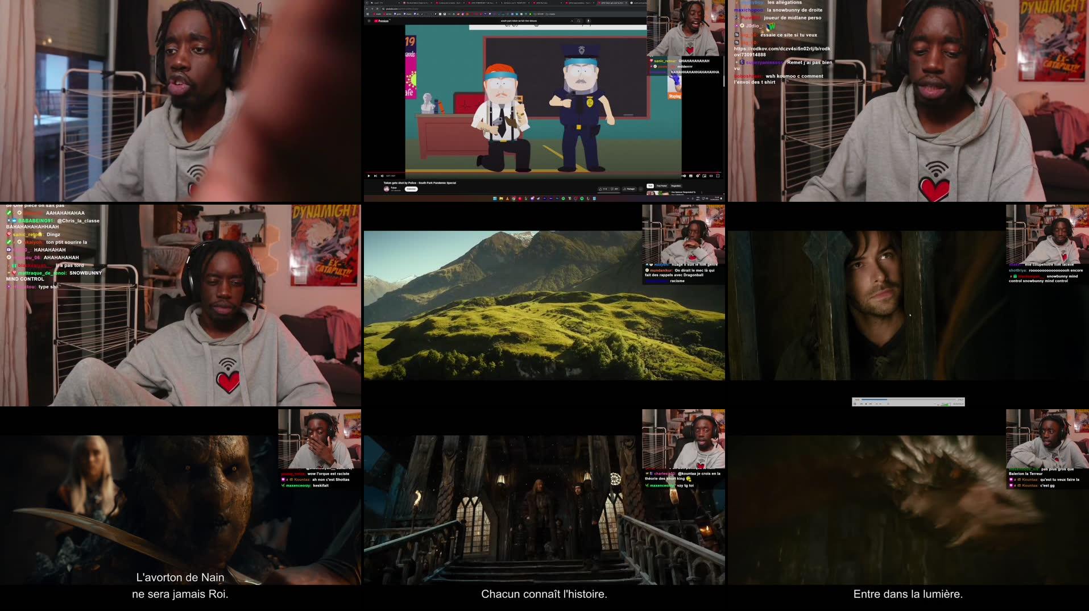This screenshot has height=611, width=1089.
Task: Stop playback in the VLC controller
Action: tap(866, 404)
